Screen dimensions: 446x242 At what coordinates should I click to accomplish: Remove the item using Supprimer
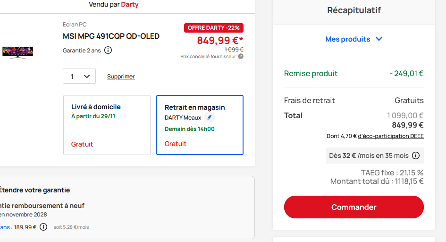(x=121, y=77)
